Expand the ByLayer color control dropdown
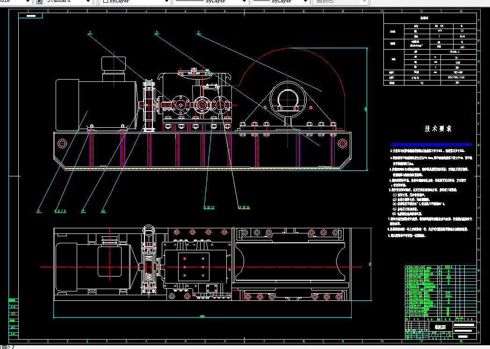The image size is (490, 349). pos(166,1)
